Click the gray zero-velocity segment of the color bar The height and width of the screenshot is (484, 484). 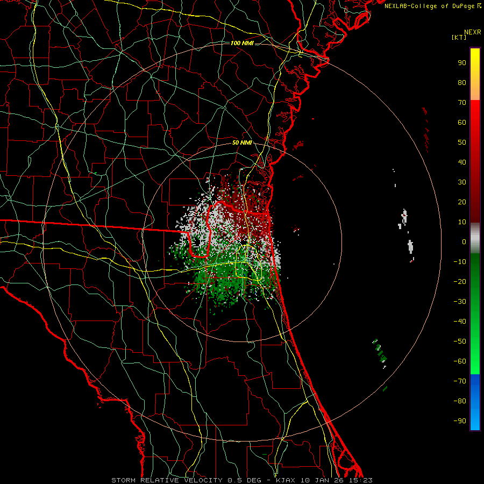tap(475, 238)
